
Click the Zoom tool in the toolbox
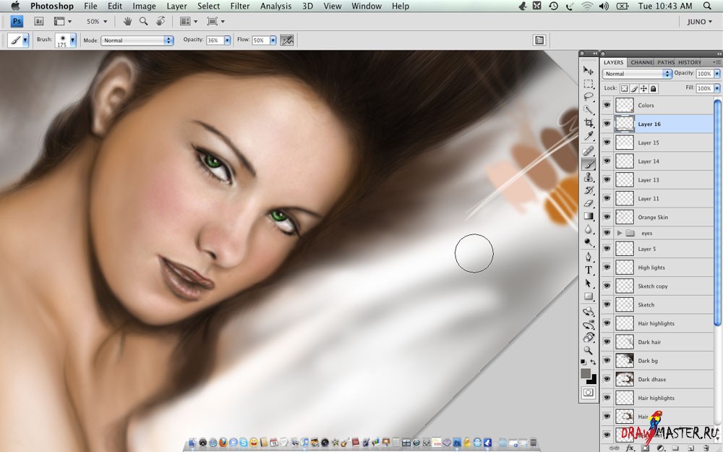(x=589, y=350)
